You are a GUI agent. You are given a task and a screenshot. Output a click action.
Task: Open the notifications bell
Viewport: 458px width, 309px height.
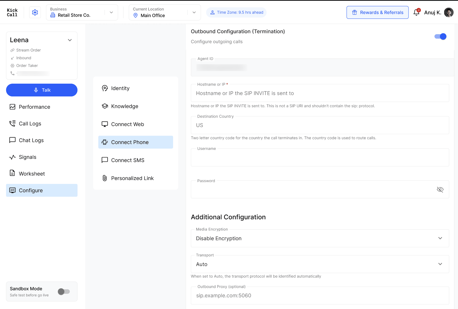point(416,12)
